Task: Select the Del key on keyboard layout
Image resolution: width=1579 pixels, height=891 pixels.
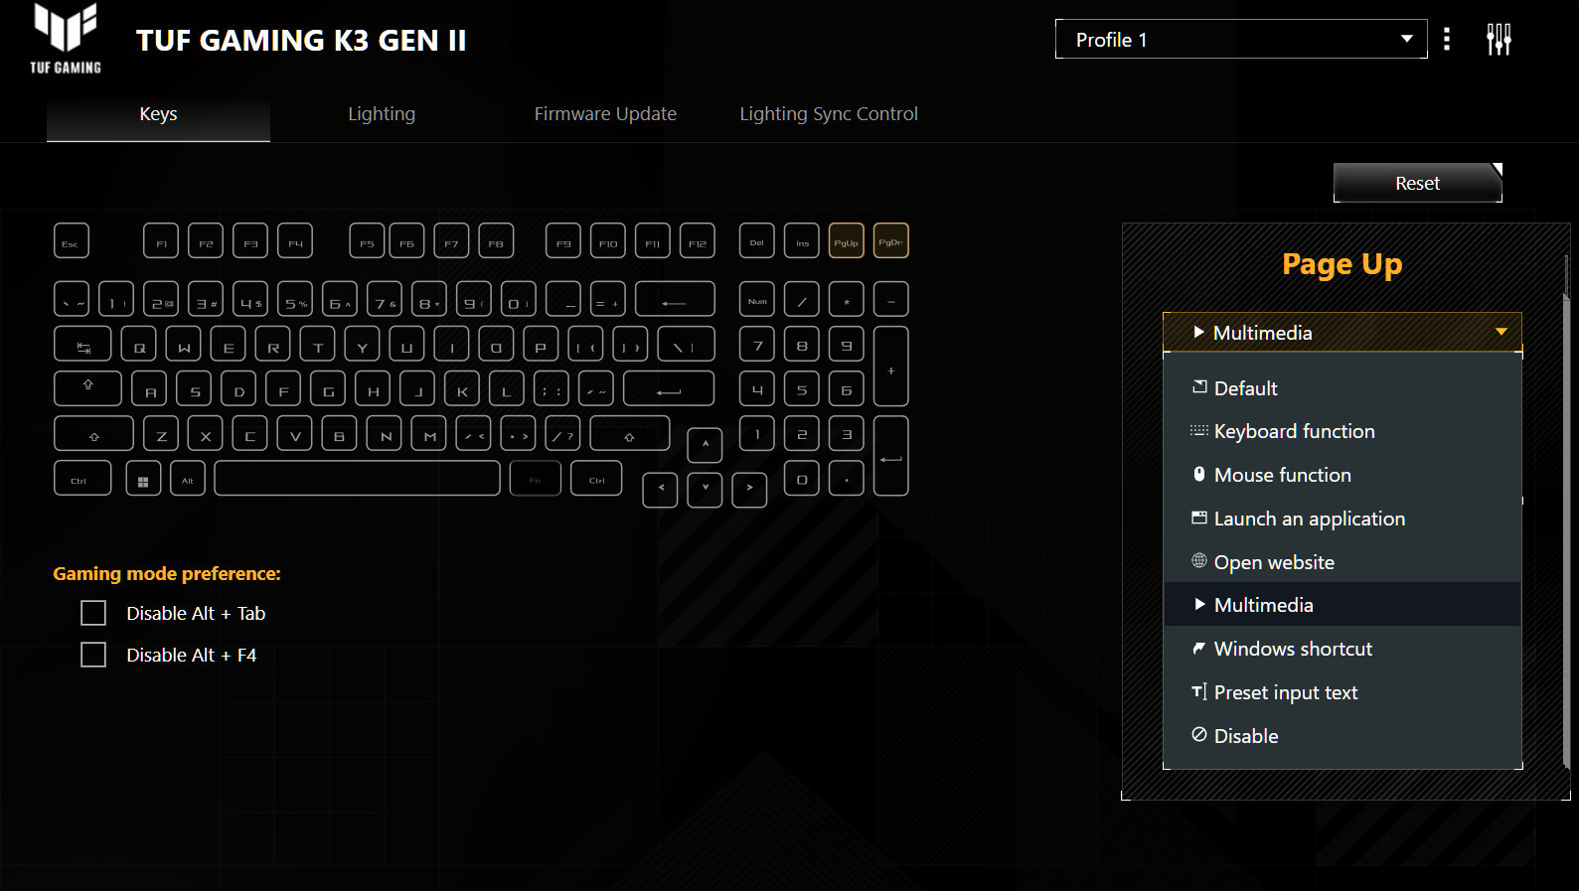Action: (757, 241)
